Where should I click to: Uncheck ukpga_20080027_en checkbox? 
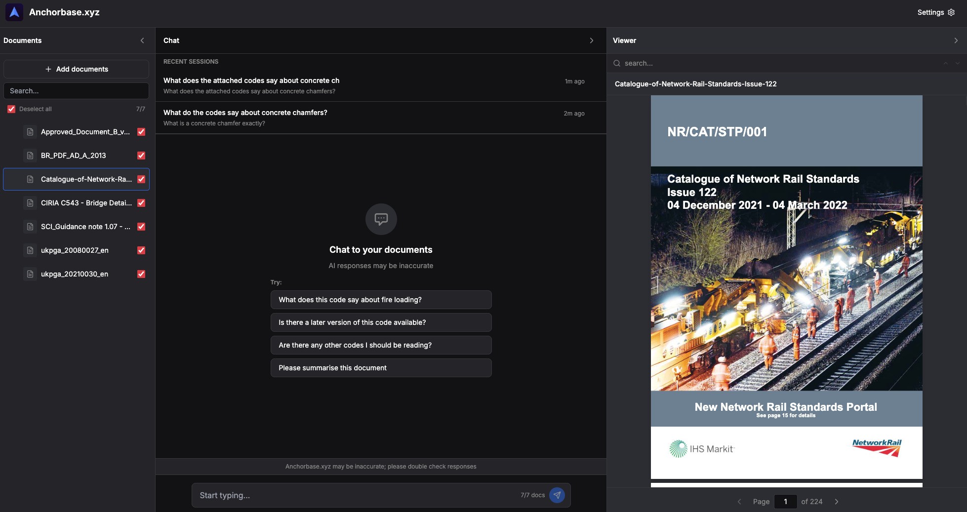[141, 250]
